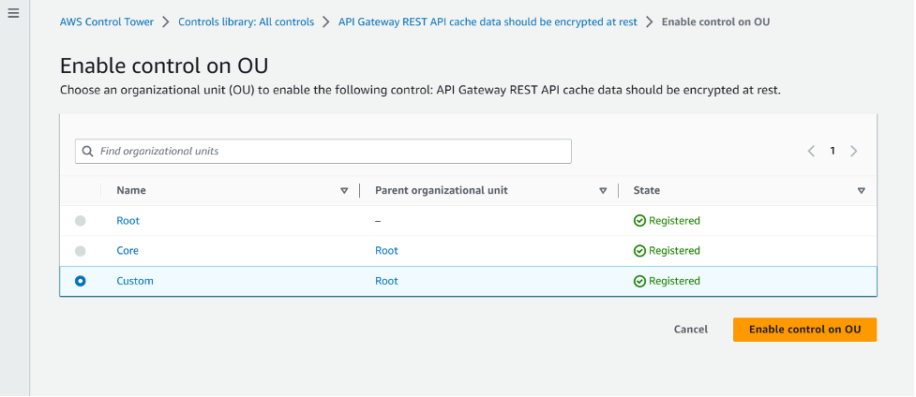
Task: Click Registered check icon in Core row
Action: [x=639, y=250]
